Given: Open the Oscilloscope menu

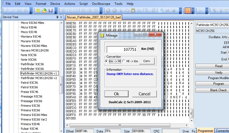Looking at the screenshot, I should click(101, 4).
